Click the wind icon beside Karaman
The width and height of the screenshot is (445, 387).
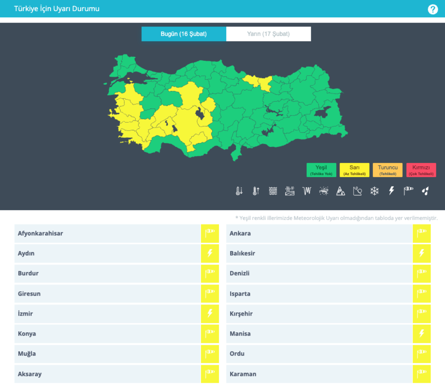421,374
